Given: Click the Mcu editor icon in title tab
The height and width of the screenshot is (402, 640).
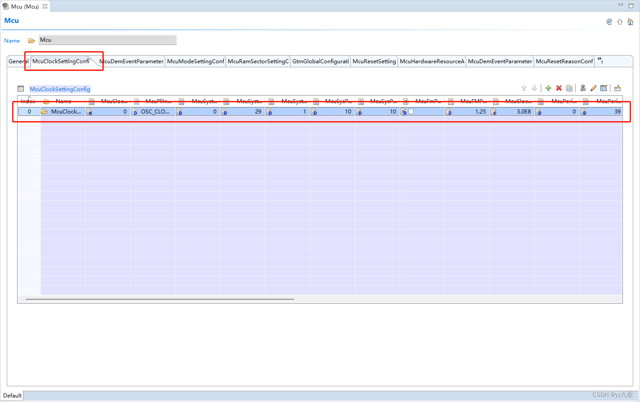Looking at the screenshot, I should 5,6.
